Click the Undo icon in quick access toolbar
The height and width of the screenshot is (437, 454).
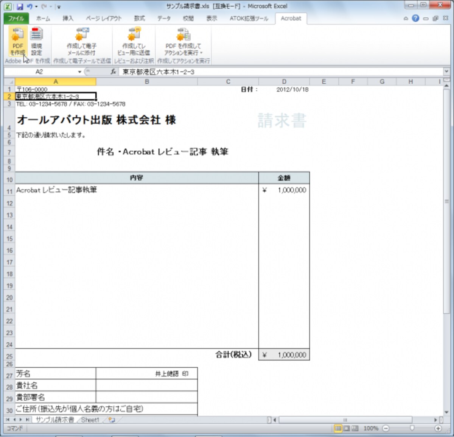pos(30,6)
